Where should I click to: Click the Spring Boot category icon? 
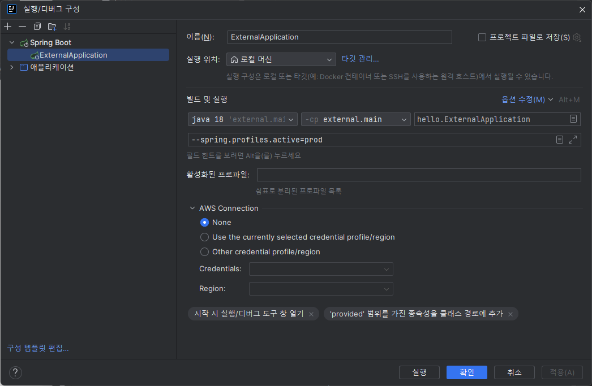pyautogui.click(x=24, y=43)
